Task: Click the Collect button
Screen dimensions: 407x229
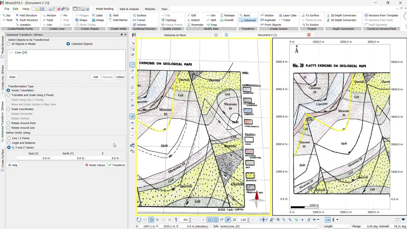Action: coord(120,77)
